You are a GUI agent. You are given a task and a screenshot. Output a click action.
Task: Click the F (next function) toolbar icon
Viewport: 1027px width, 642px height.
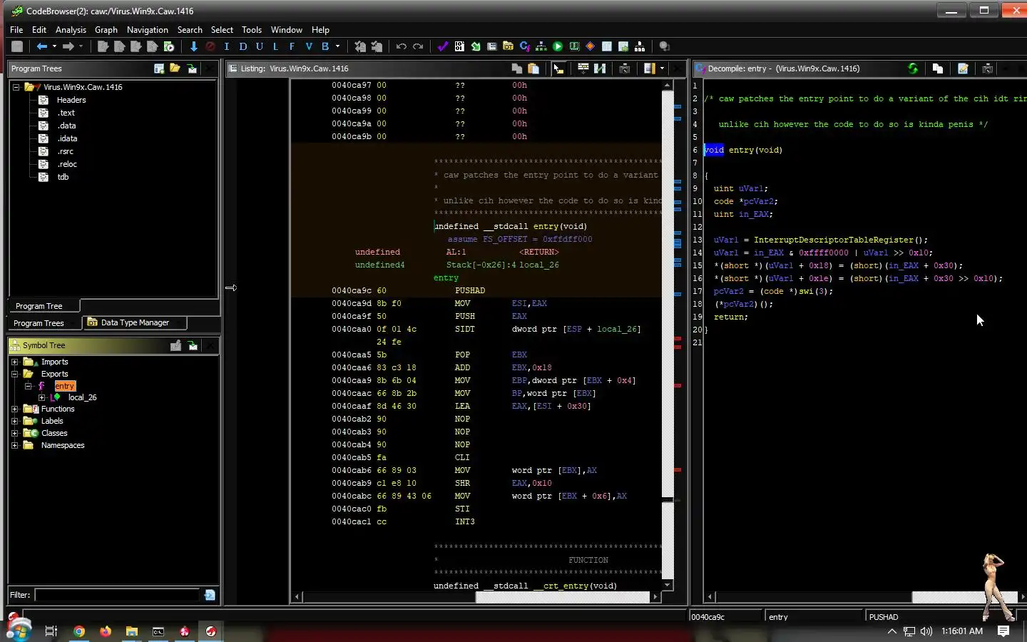tap(292, 46)
